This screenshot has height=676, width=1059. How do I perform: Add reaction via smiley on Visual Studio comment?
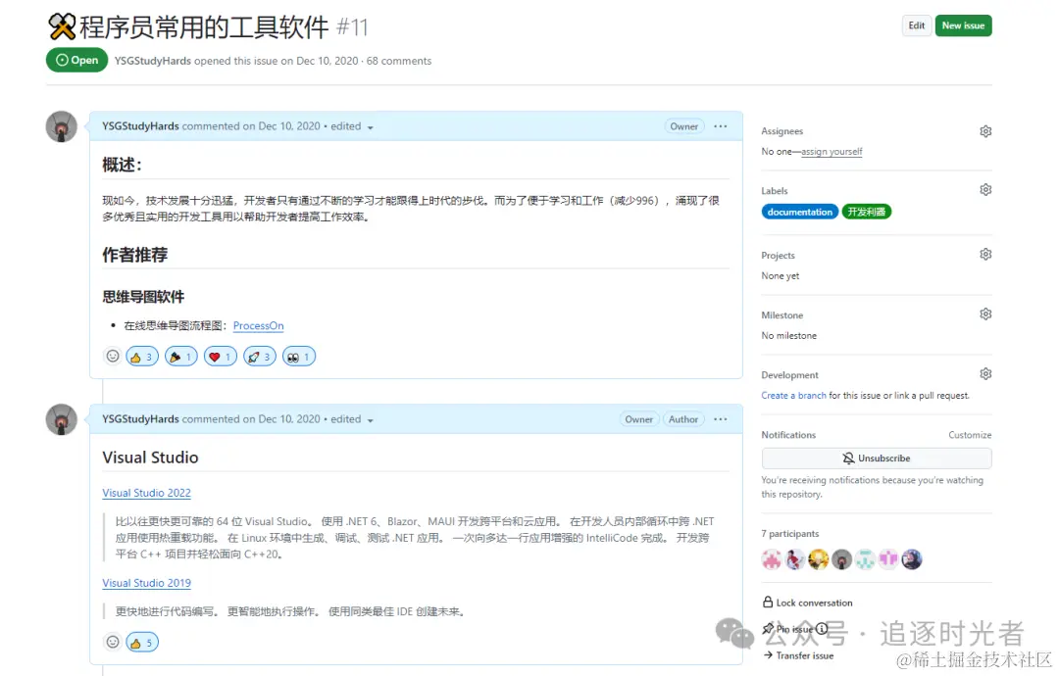pos(113,642)
